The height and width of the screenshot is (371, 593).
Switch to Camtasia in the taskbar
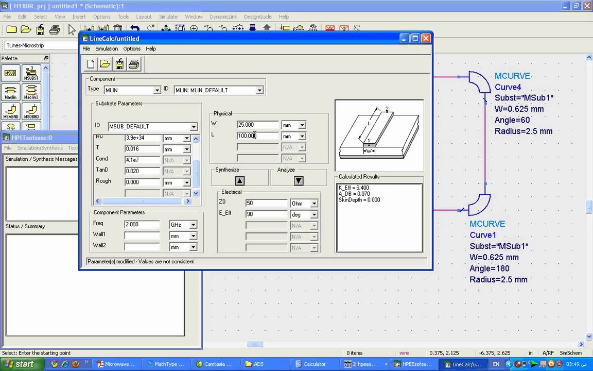click(x=214, y=364)
